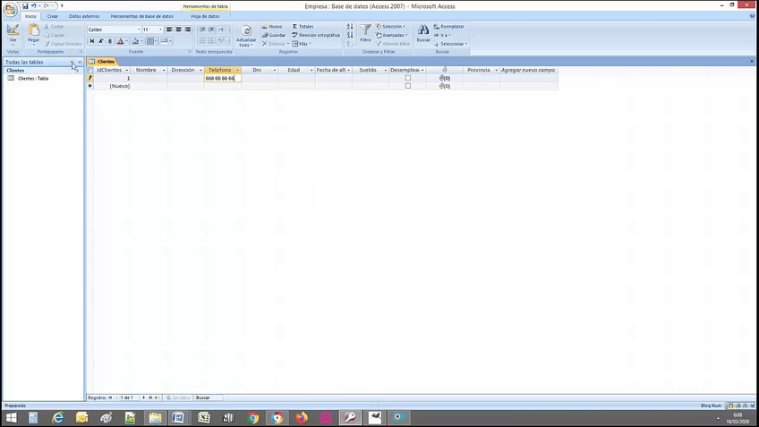Open the font size 11 dropdown
This screenshot has width=759, height=427.
point(161,30)
